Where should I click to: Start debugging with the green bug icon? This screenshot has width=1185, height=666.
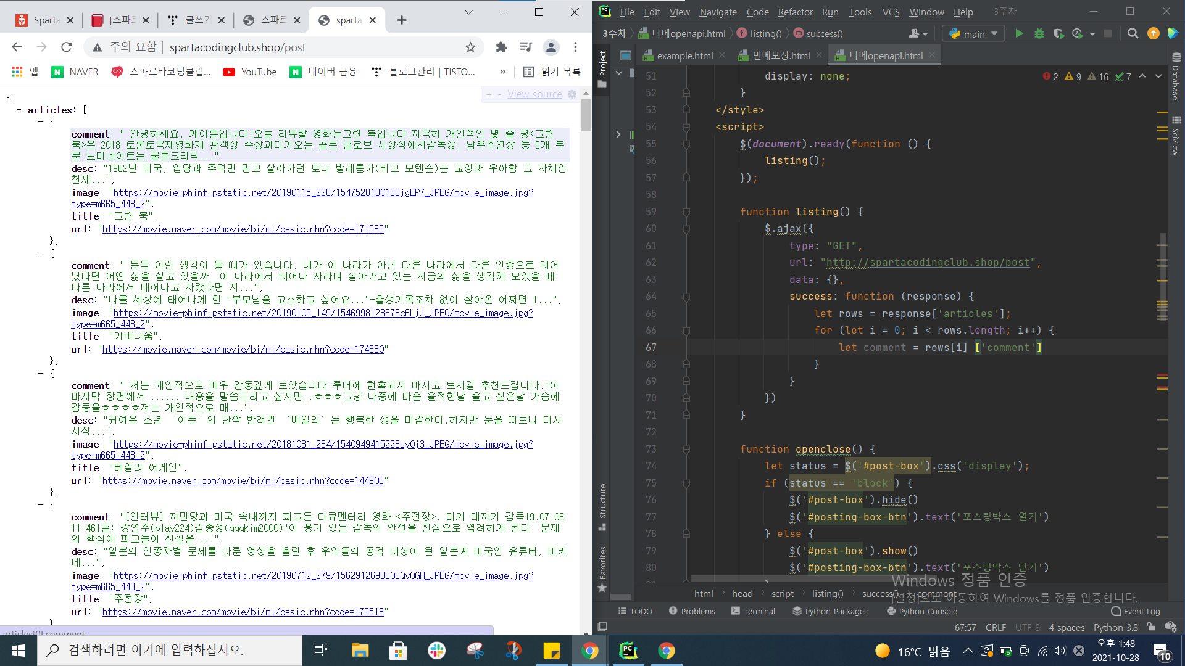click(1039, 34)
